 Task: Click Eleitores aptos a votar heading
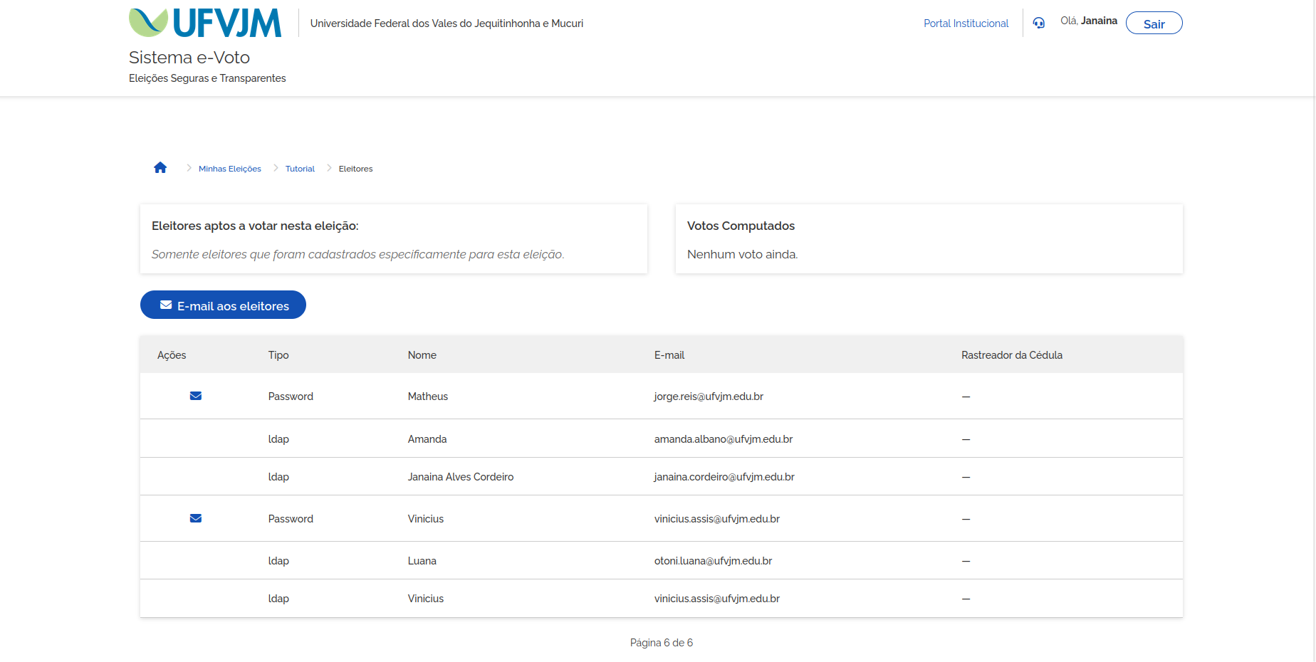point(255,226)
